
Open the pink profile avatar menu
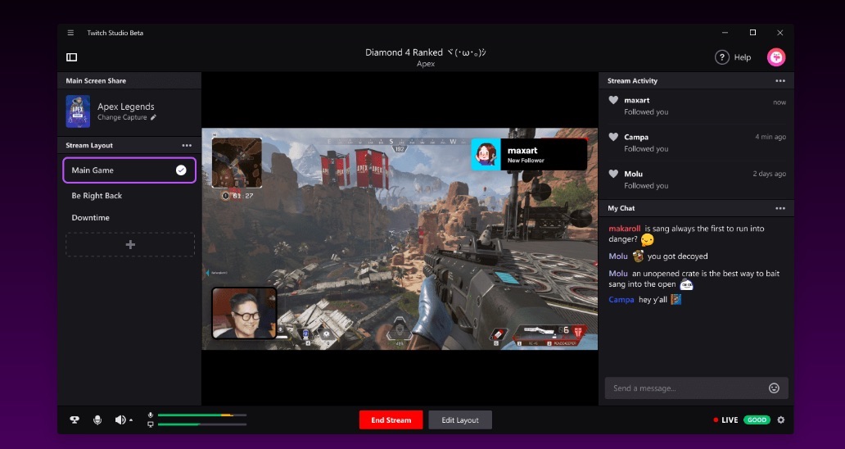776,57
